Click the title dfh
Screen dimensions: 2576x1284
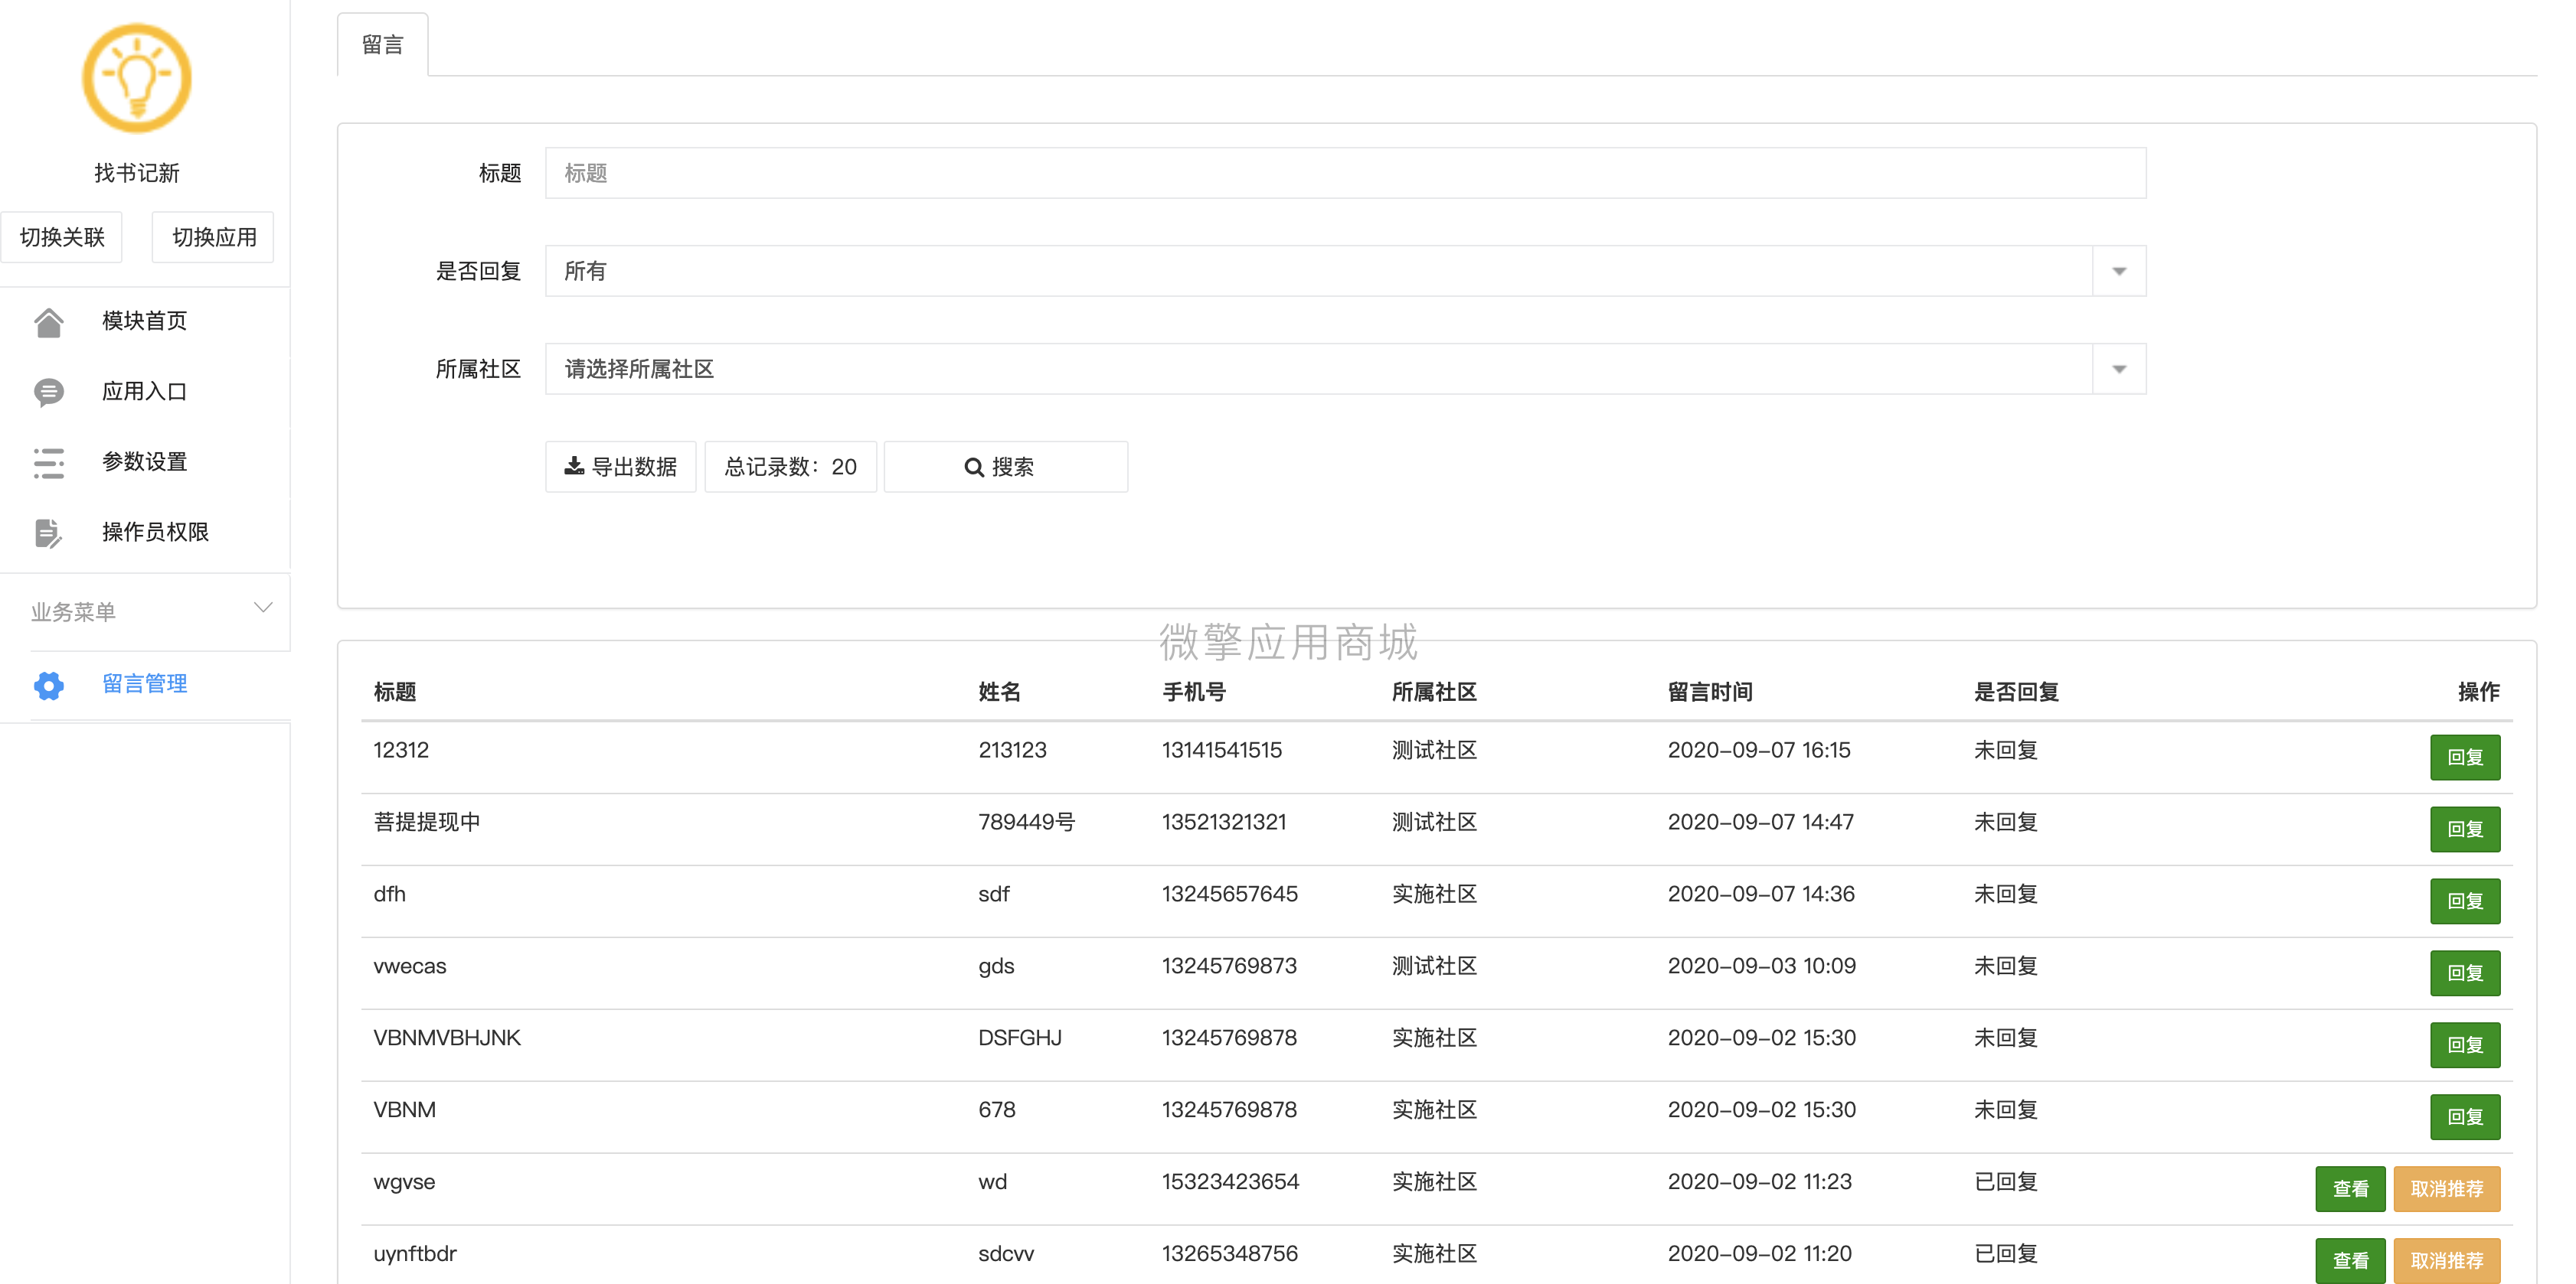click(389, 893)
